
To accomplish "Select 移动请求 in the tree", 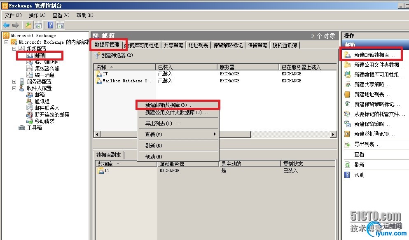I will click(x=44, y=121).
